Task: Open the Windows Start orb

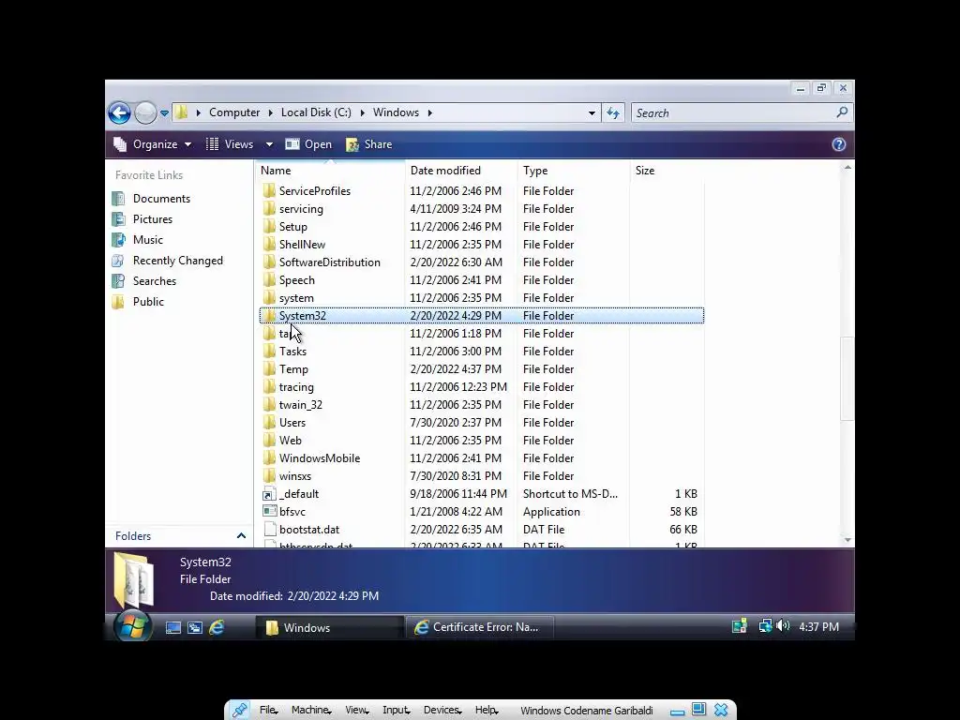Action: 132,626
